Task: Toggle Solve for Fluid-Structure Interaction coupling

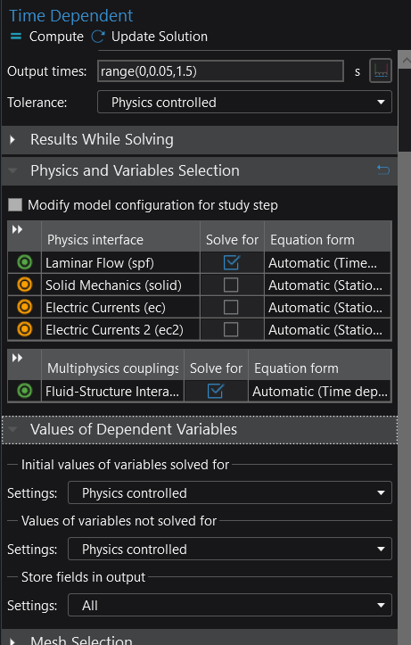Action: (x=216, y=391)
